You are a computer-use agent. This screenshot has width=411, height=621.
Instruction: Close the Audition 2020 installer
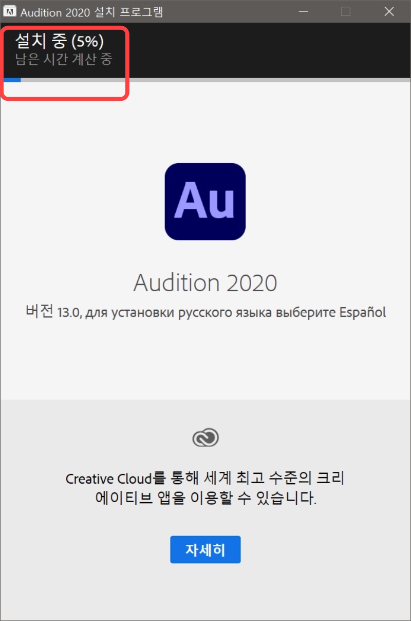[389, 11]
